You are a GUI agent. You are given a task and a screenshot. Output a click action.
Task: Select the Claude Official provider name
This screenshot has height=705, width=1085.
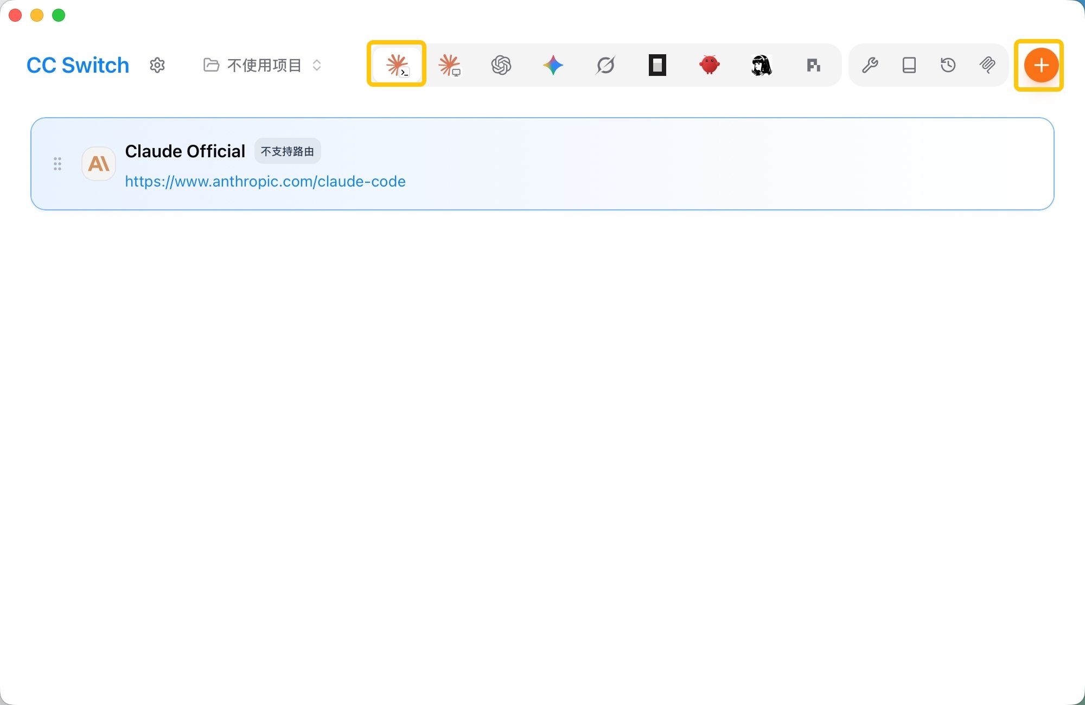point(185,151)
